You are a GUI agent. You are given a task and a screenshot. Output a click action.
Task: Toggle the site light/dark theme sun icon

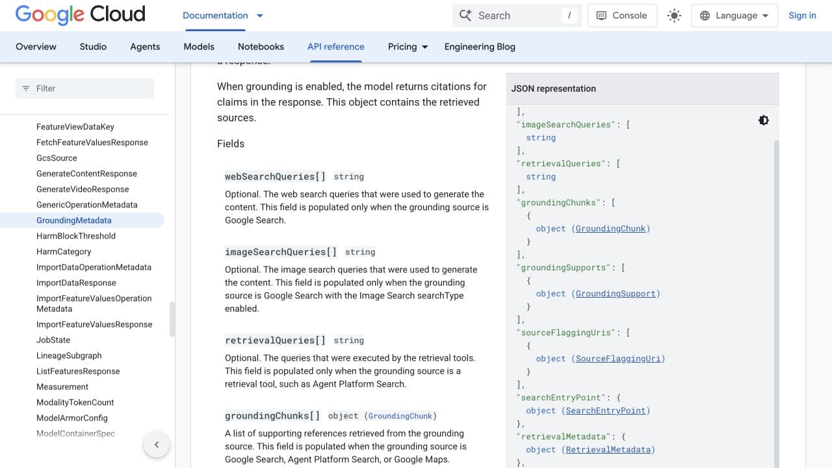[x=674, y=16]
